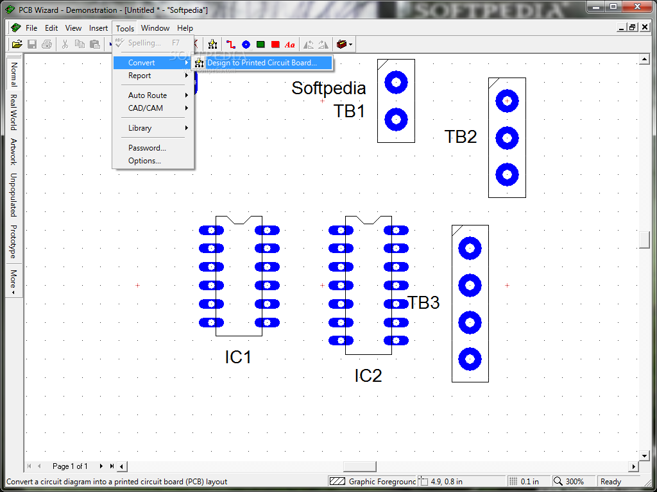Click the Cut scissors icon
The image size is (657, 492).
65,44
